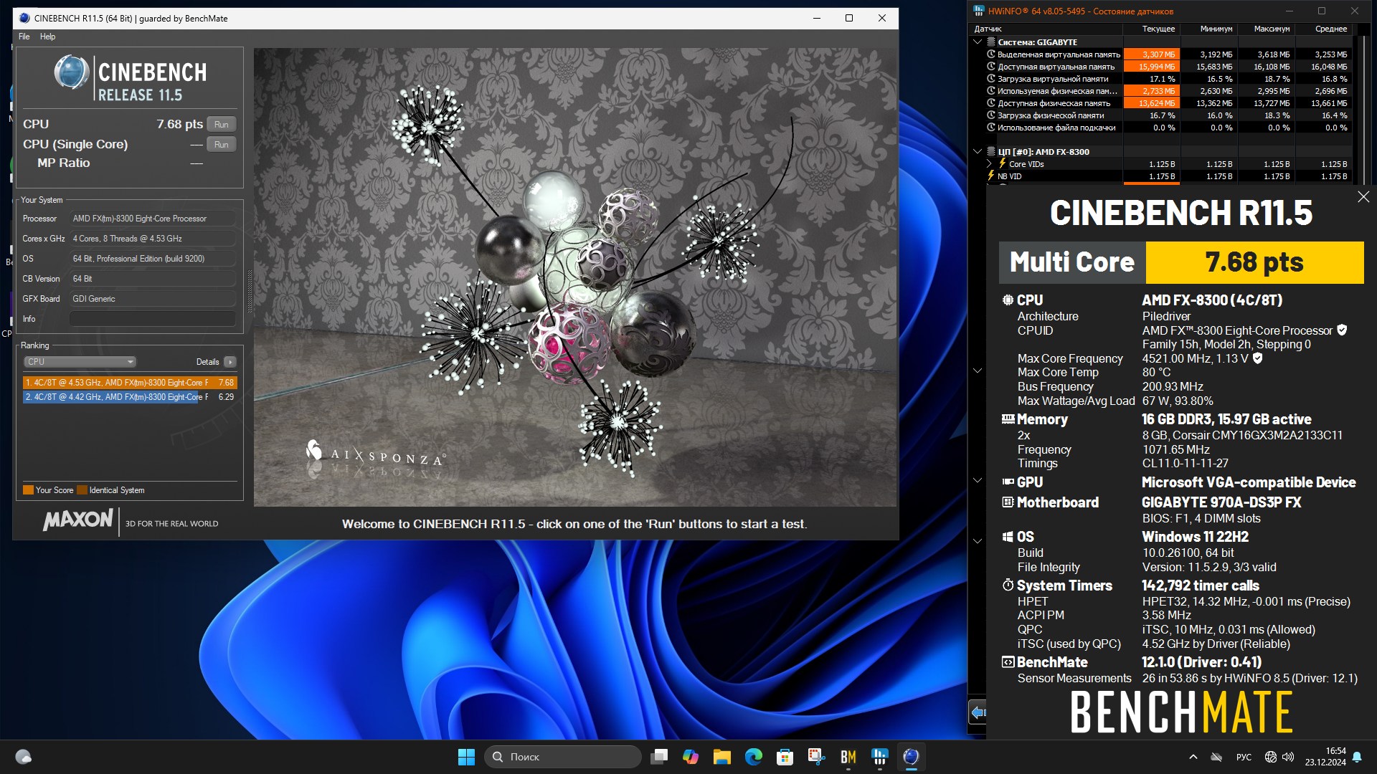This screenshot has height=774, width=1377.
Task: Click the lightning icon of Core VIDs
Action: click(1003, 163)
